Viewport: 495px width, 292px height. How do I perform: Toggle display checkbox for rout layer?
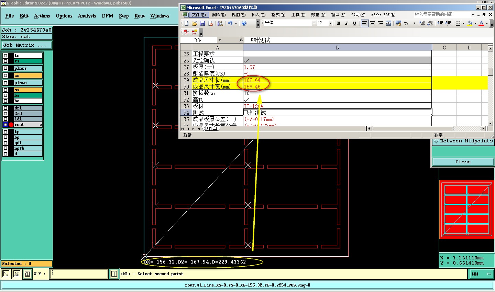click(x=5, y=125)
